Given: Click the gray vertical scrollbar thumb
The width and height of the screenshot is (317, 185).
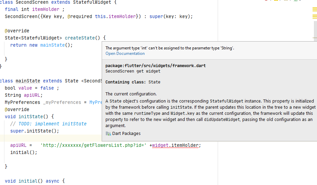Looking at the screenshot, I should click(315, 31).
